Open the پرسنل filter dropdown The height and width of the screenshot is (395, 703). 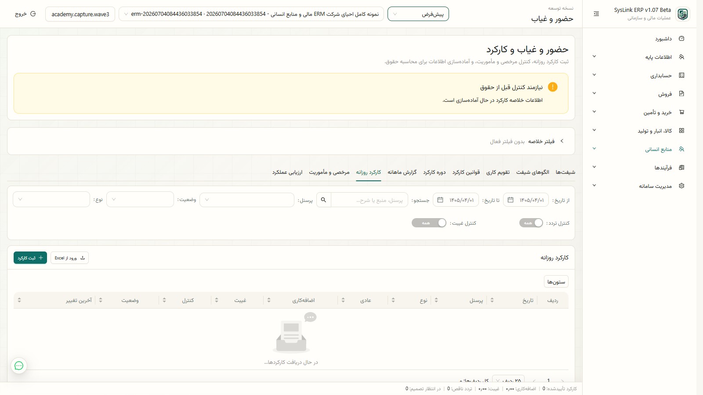click(x=247, y=200)
